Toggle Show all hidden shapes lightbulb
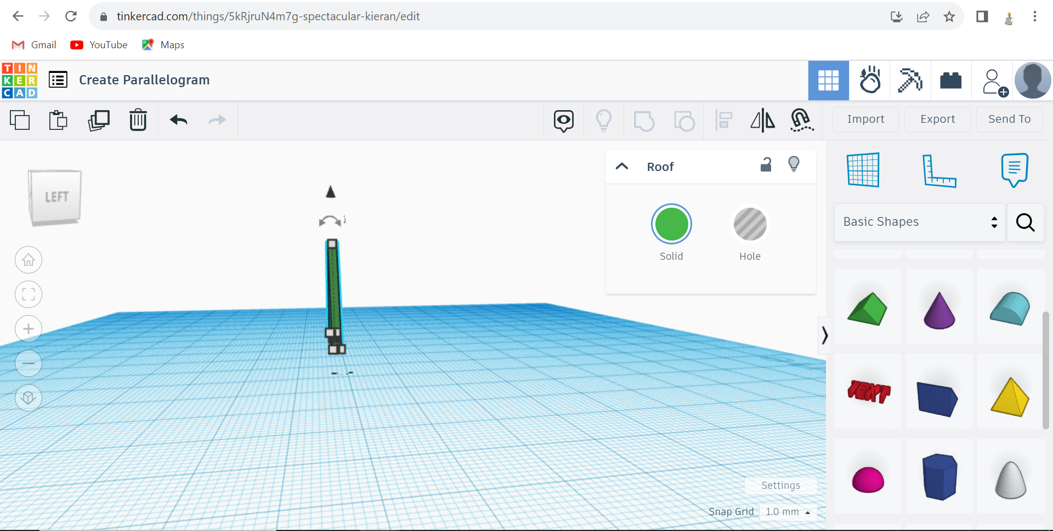 604,120
